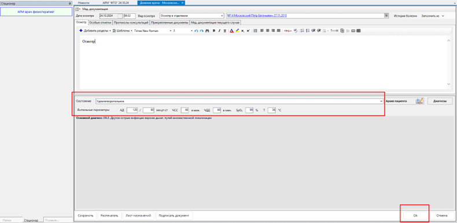Open patient archive book icon
This screenshot has height=223, width=457.
pos(419,101)
